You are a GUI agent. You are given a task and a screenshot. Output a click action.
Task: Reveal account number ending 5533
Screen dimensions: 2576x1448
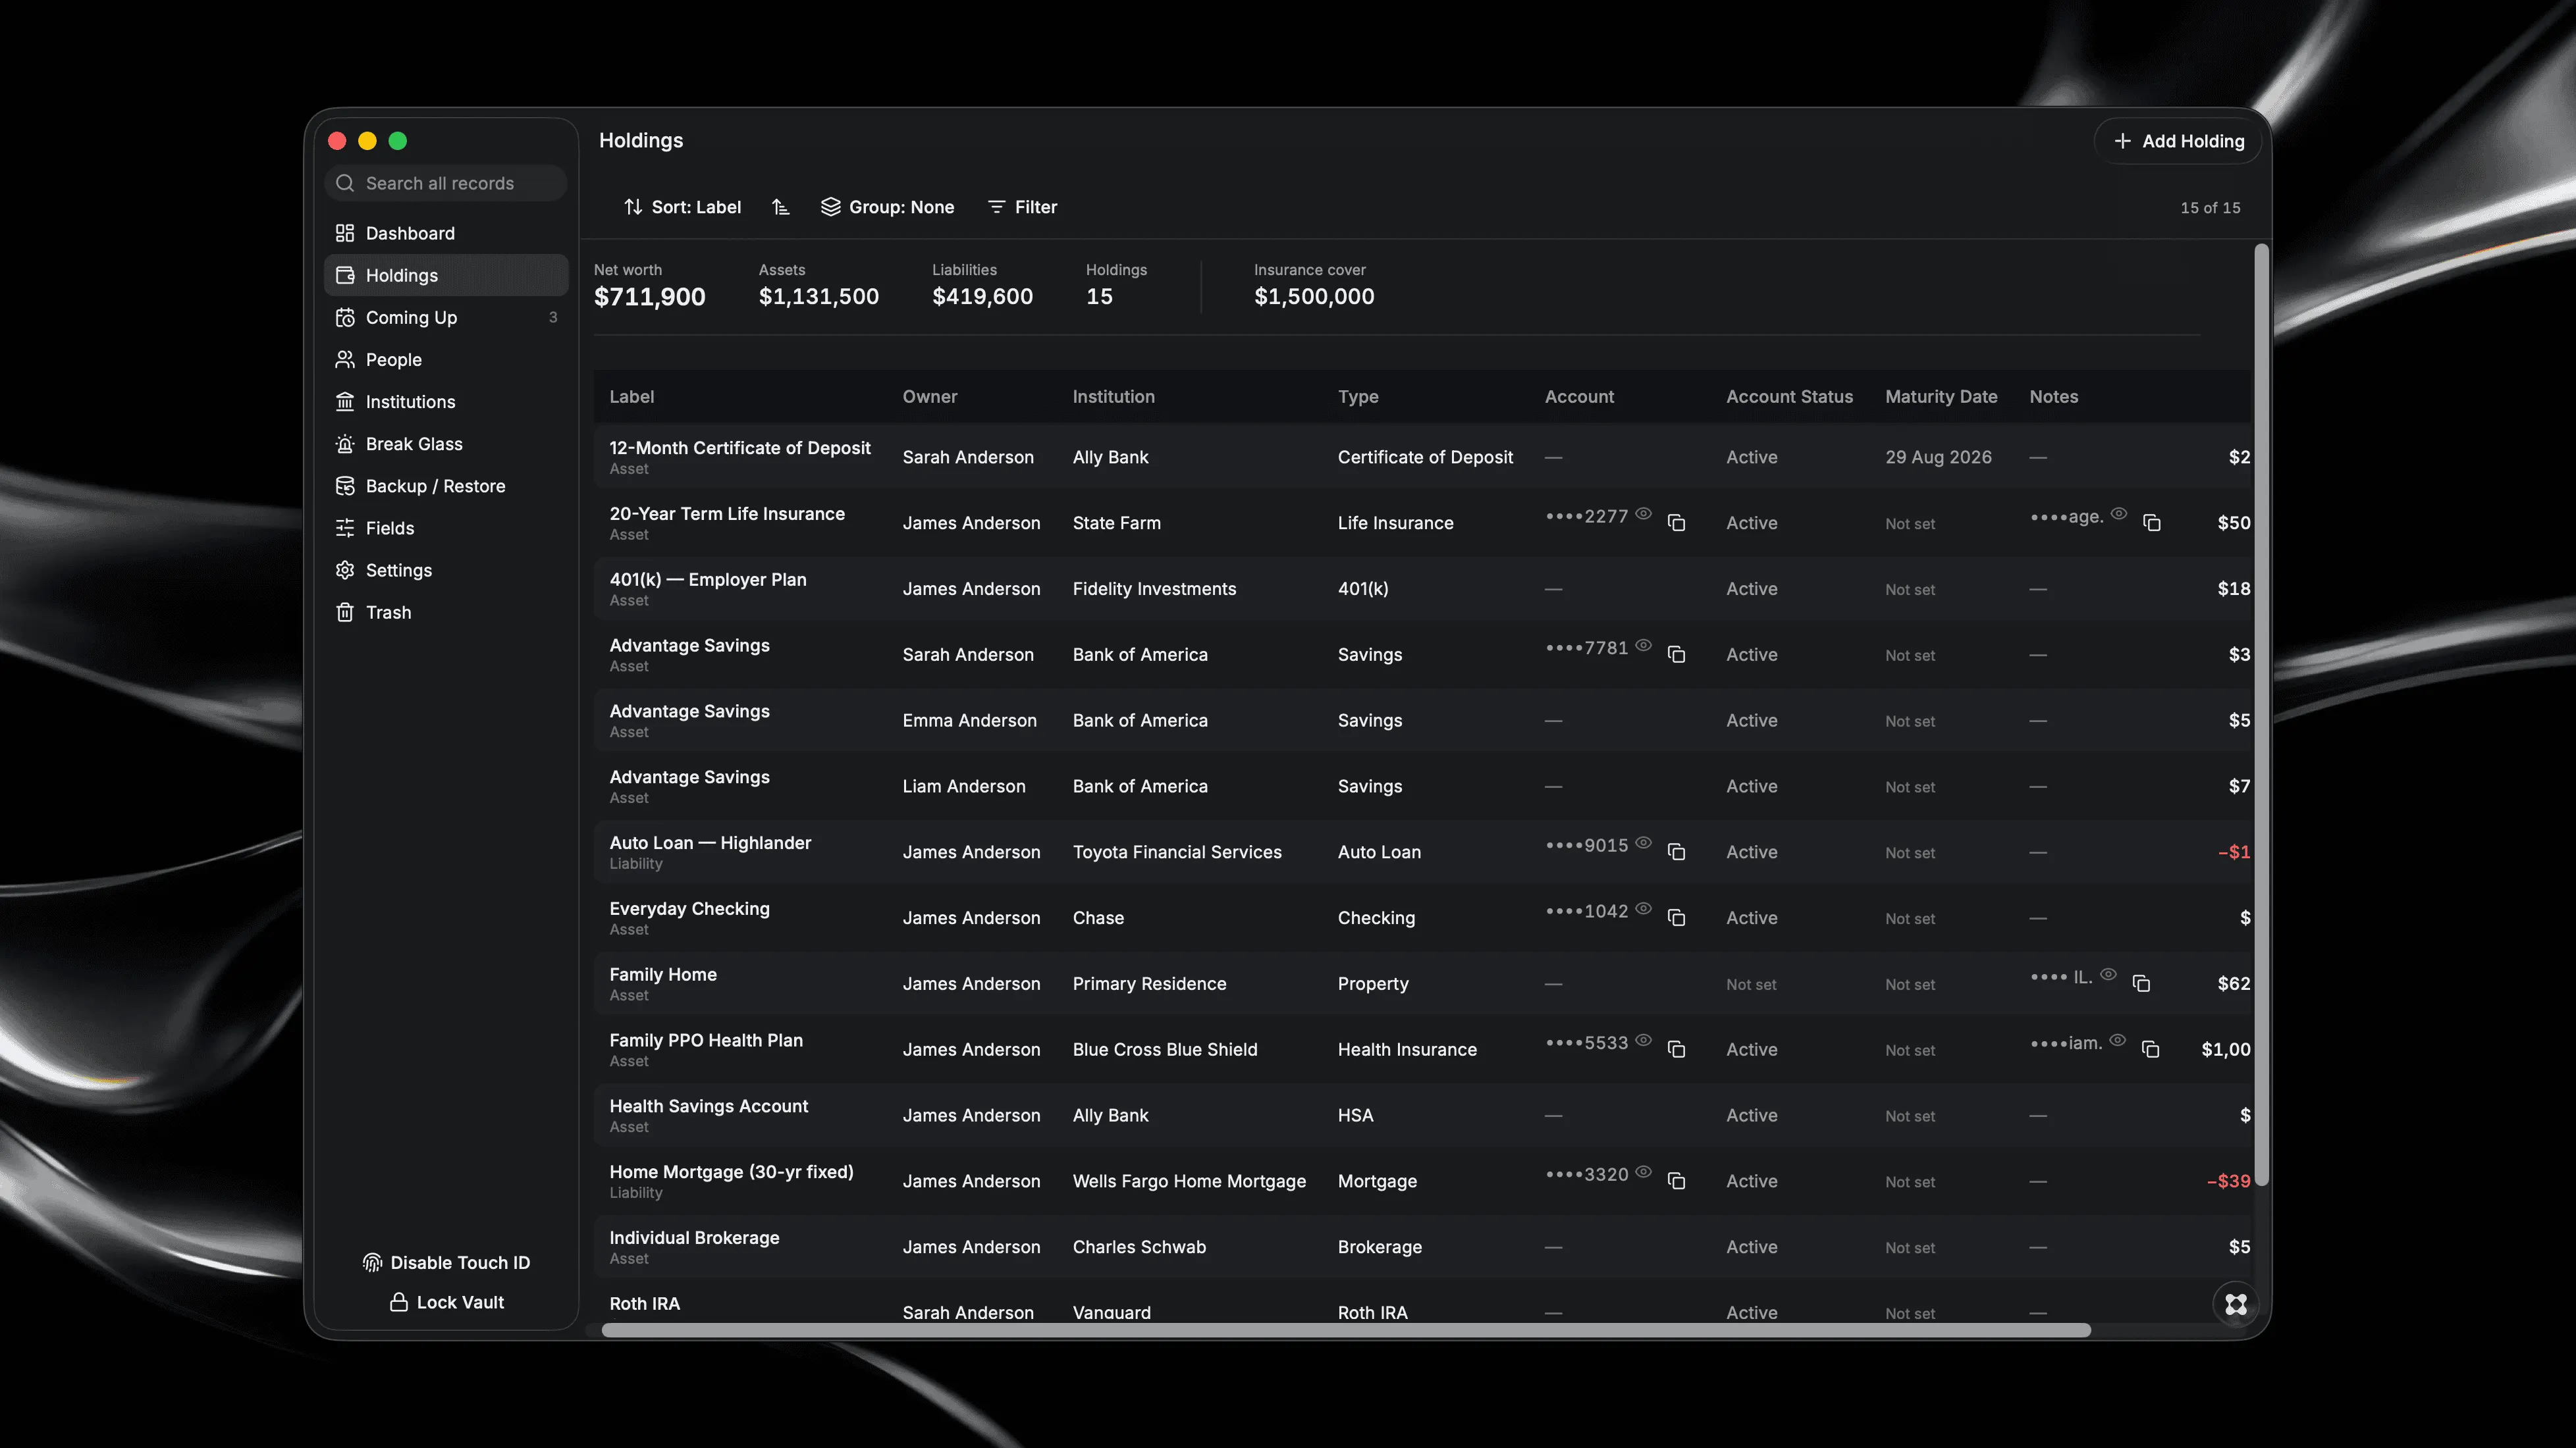(x=1643, y=1041)
